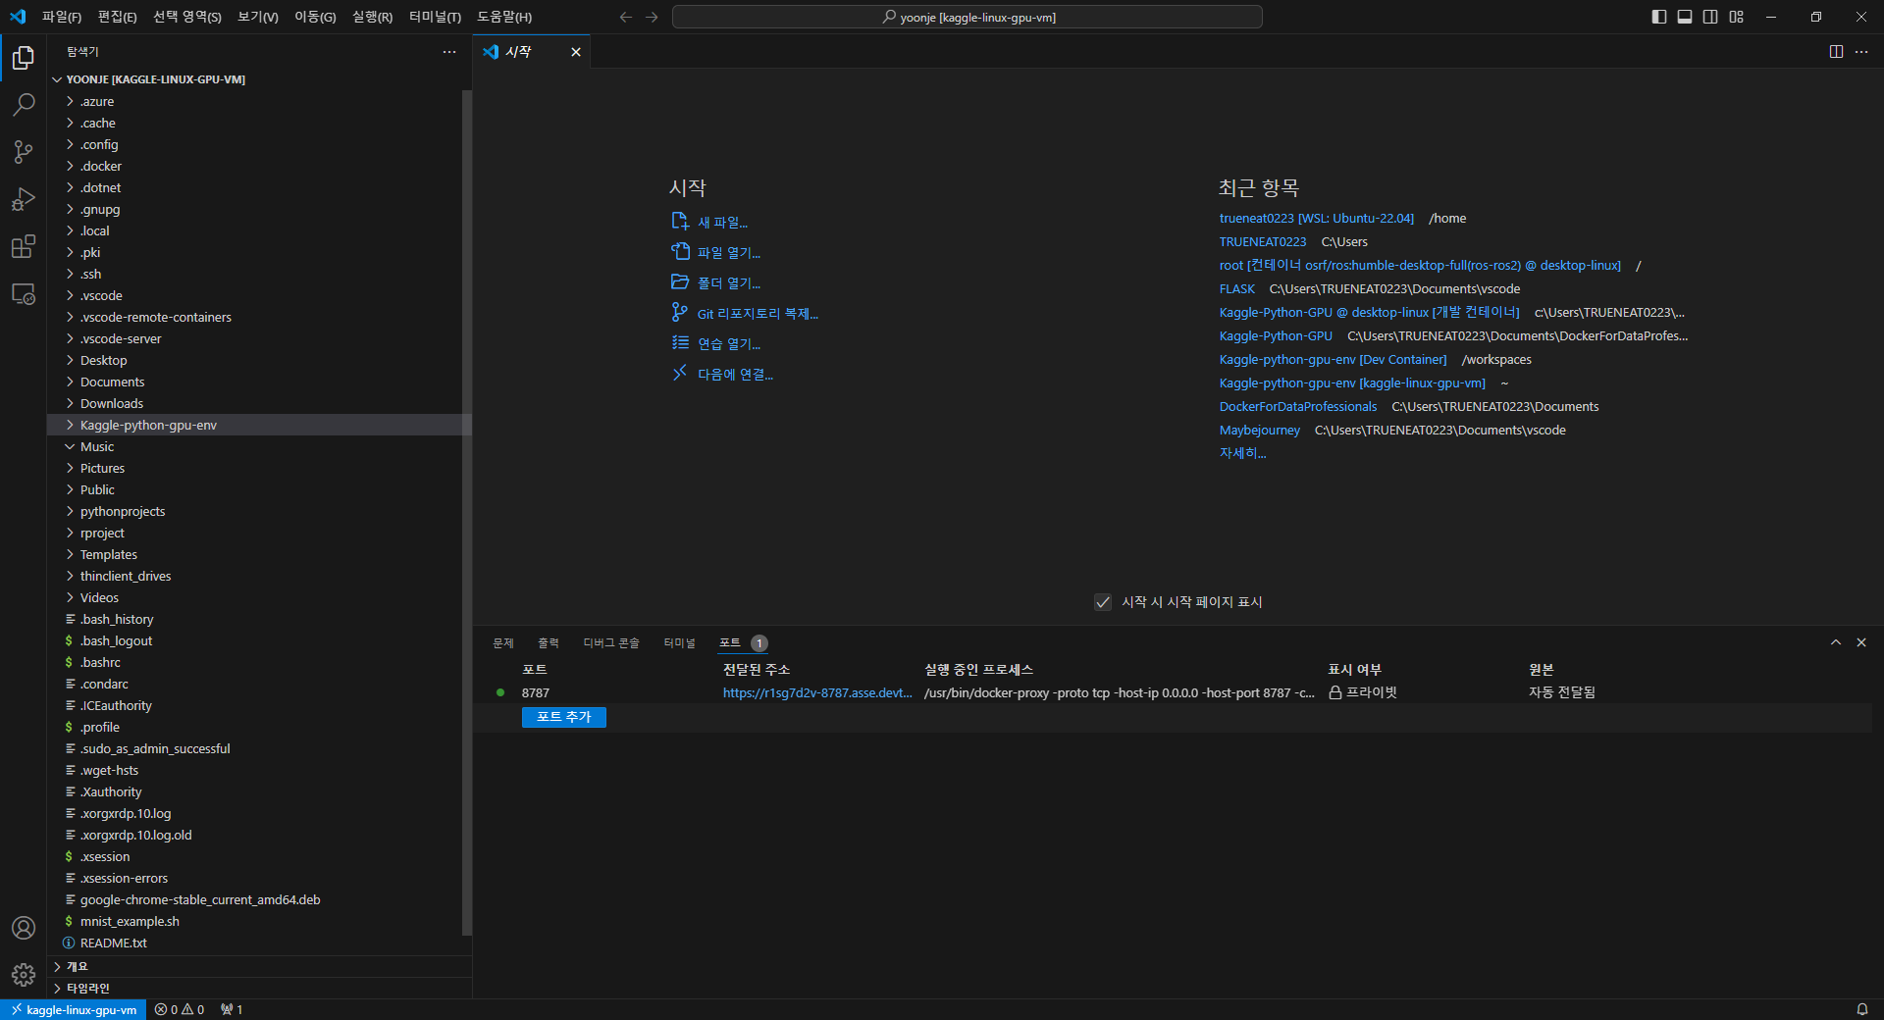The image size is (1884, 1020).
Task: Click the kaggle-linux-gpu-vm remote indicator
Action: click(x=74, y=1009)
